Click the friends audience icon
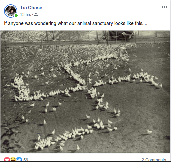 (36, 15)
